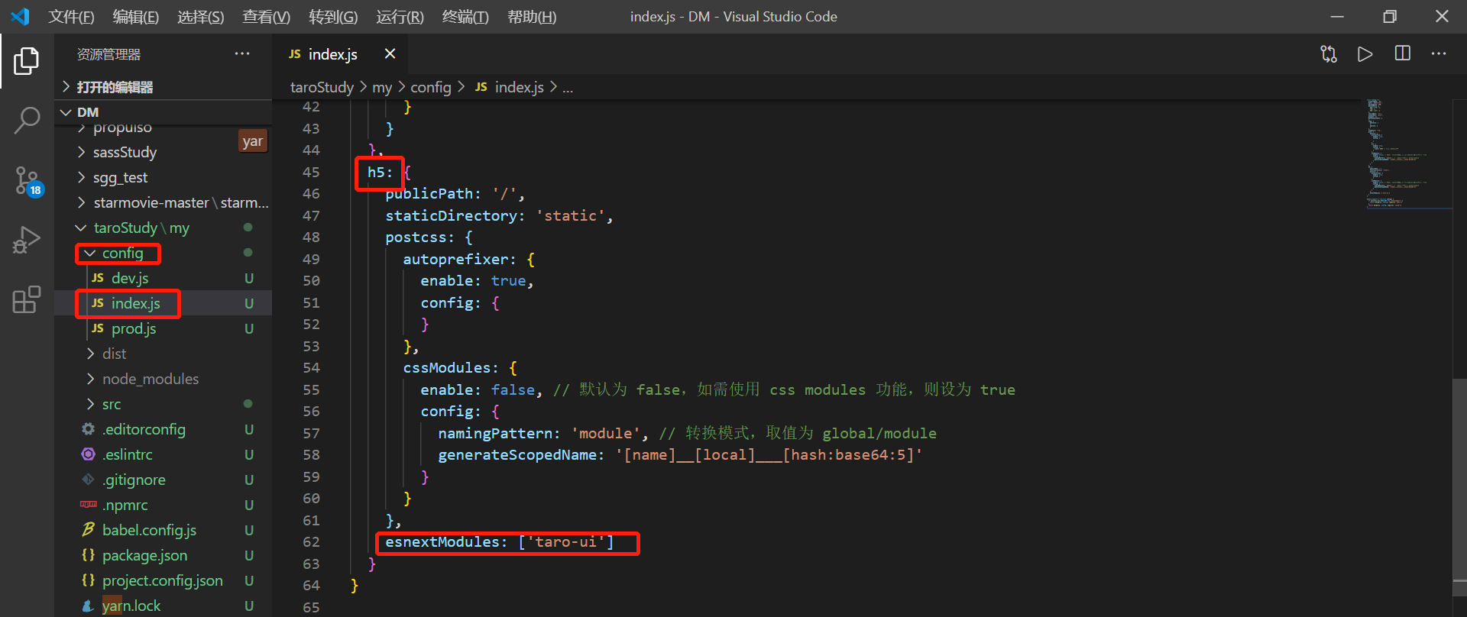1467x617 pixels.
Task: Click the breadcrumb ellipsis symbol segment
Action: click(x=568, y=87)
